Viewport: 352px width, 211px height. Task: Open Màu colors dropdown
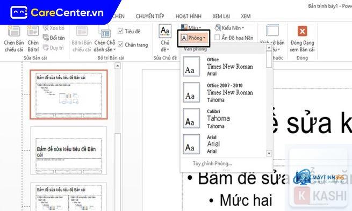[x=191, y=28]
